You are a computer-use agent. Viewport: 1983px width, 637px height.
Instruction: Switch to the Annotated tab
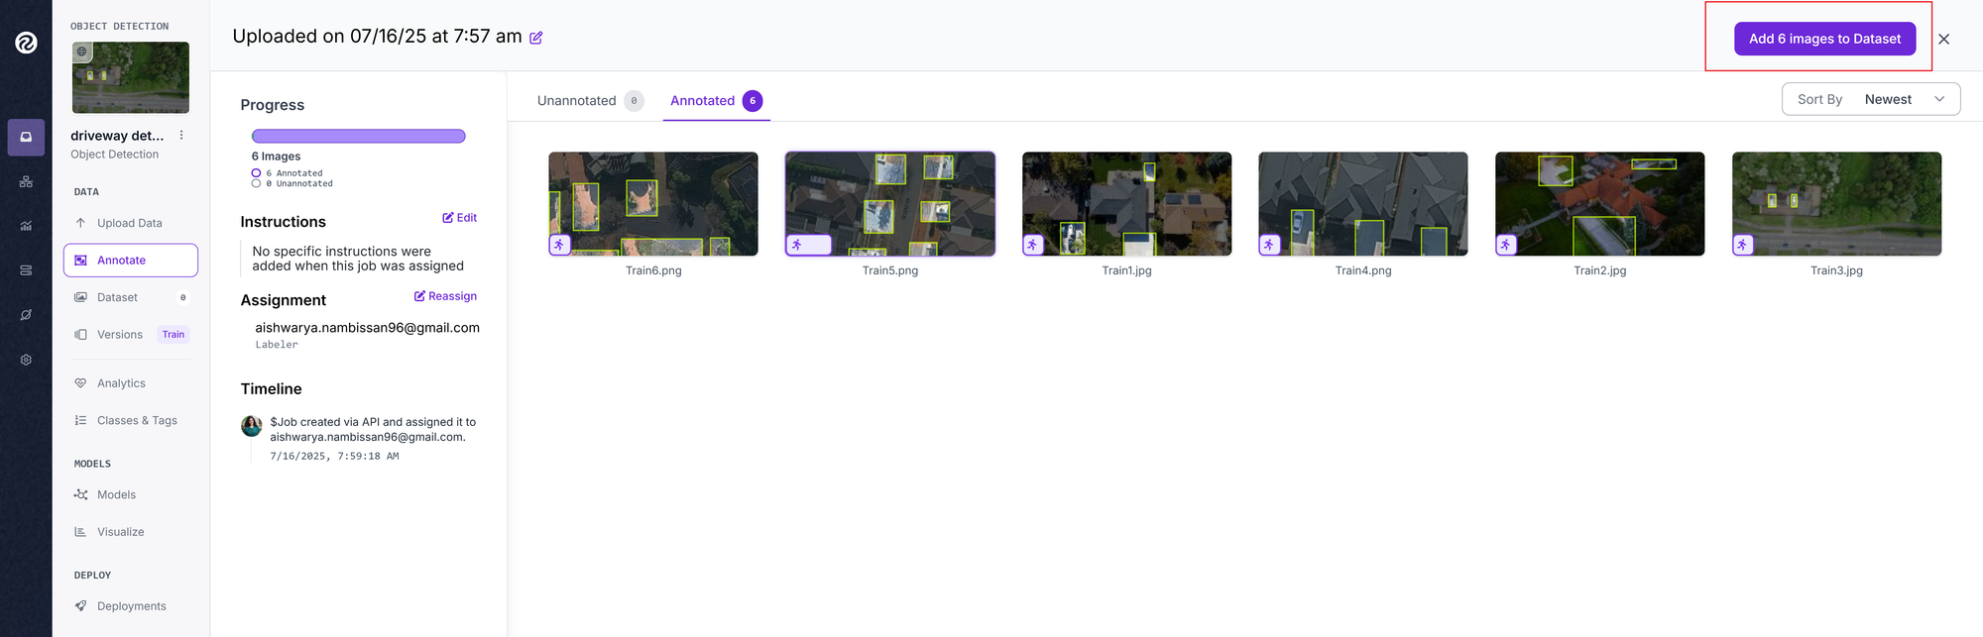716,101
